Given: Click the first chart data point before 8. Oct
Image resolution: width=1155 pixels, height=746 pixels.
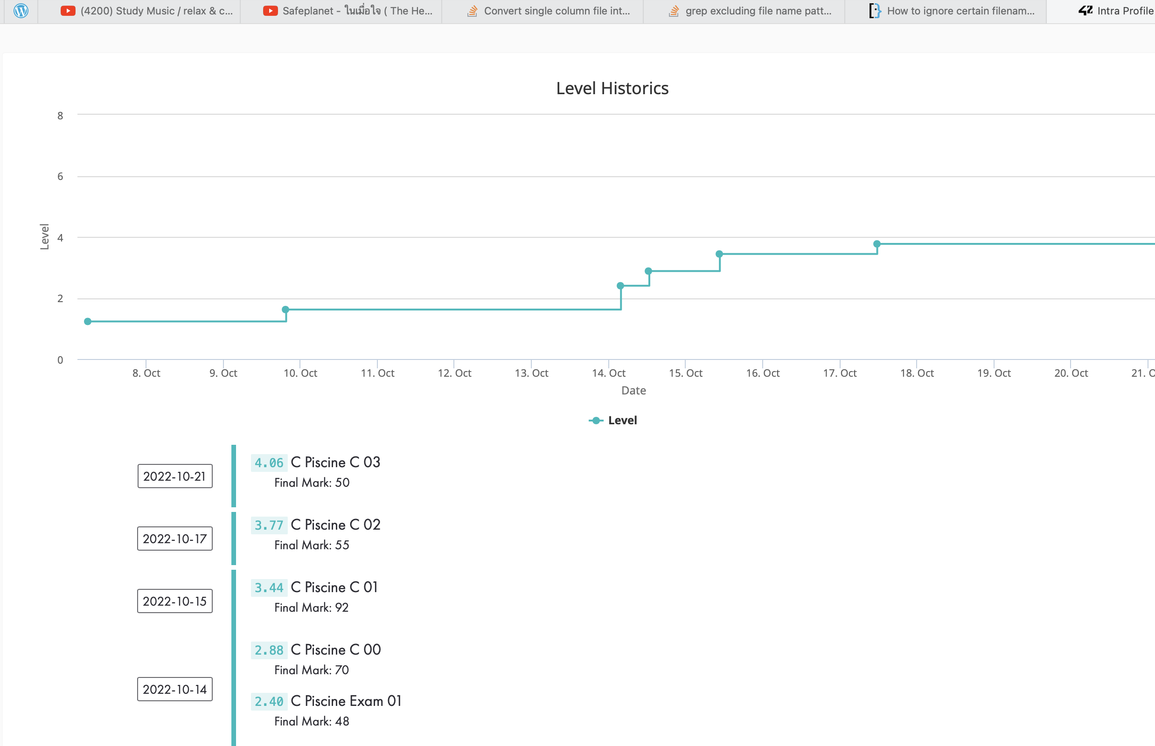Looking at the screenshot, I should 88,322.
